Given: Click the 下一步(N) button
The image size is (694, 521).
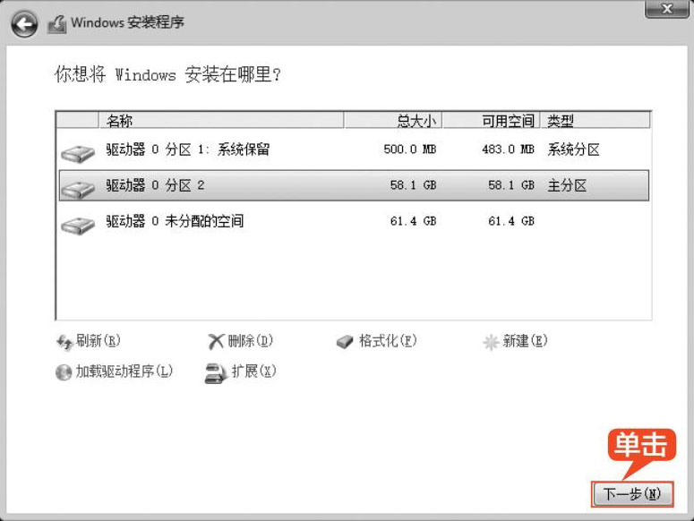Looking at the screenshot, I should coord(632,493).
